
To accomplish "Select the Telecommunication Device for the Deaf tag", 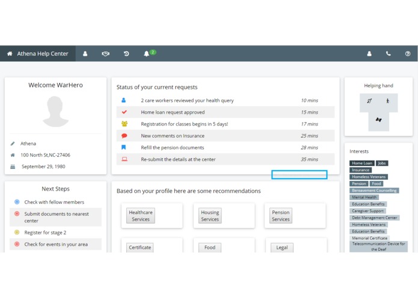I will 378,246.
